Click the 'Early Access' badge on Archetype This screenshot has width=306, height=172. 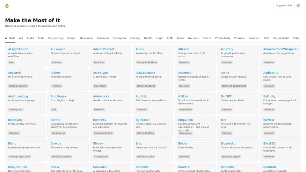tap(100, 86)
